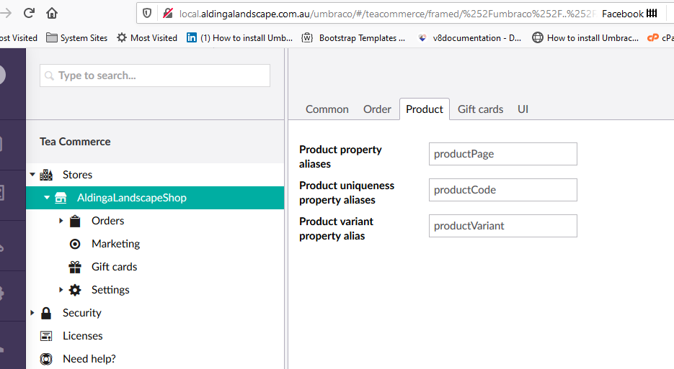Open the v8documentation bookmark
The height and width of the screenshot is (369, 674).
469,37
